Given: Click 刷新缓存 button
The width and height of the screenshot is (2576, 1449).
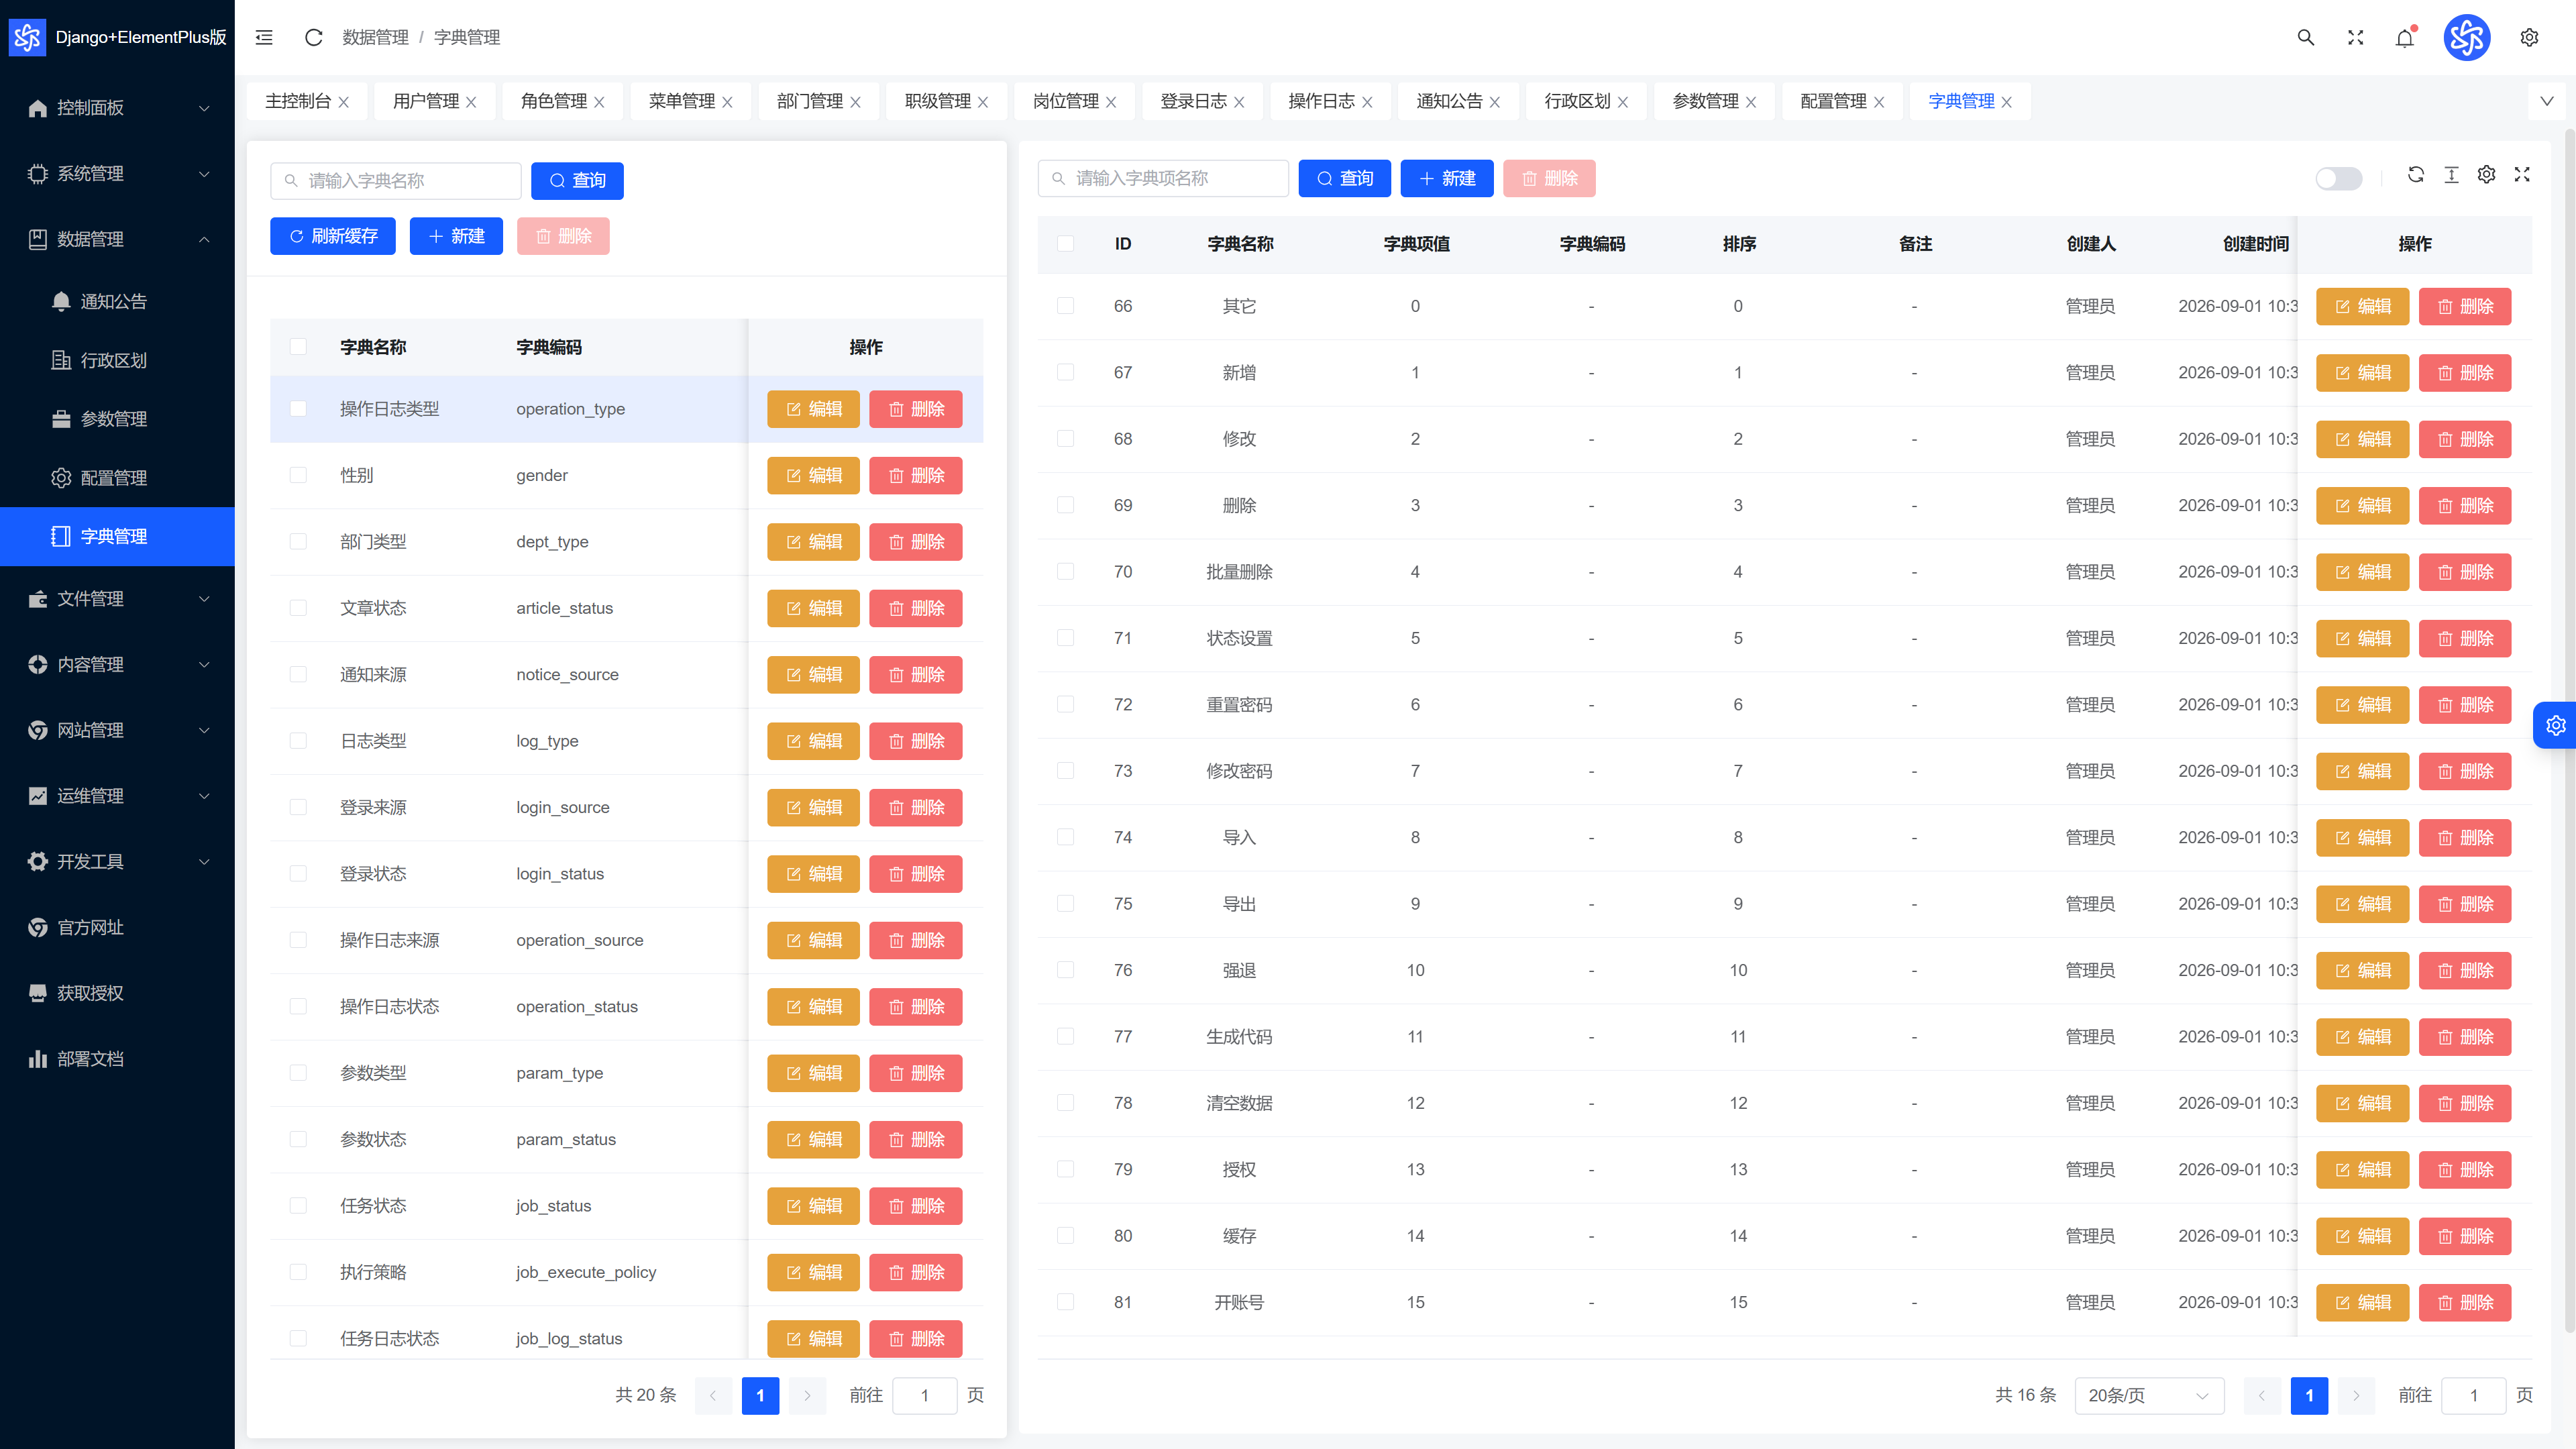Looking at the screenshot, I should click(x=333, y=236).
